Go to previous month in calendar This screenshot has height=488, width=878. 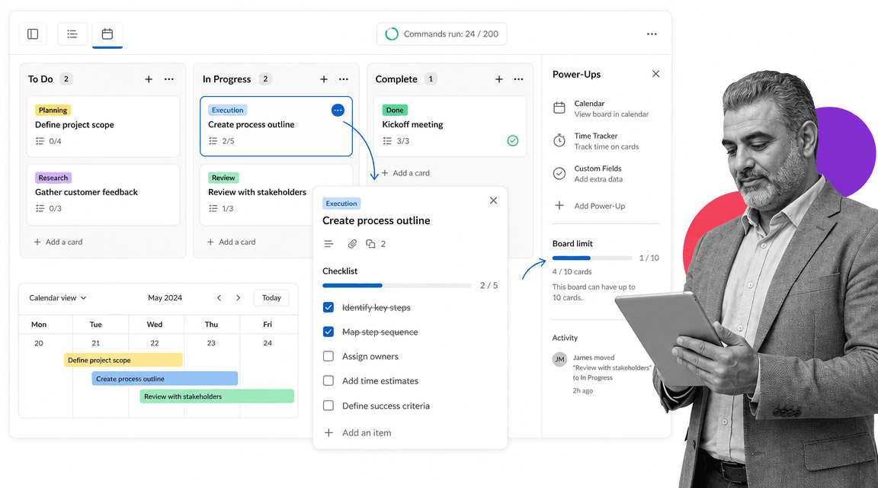pos(219,298)
